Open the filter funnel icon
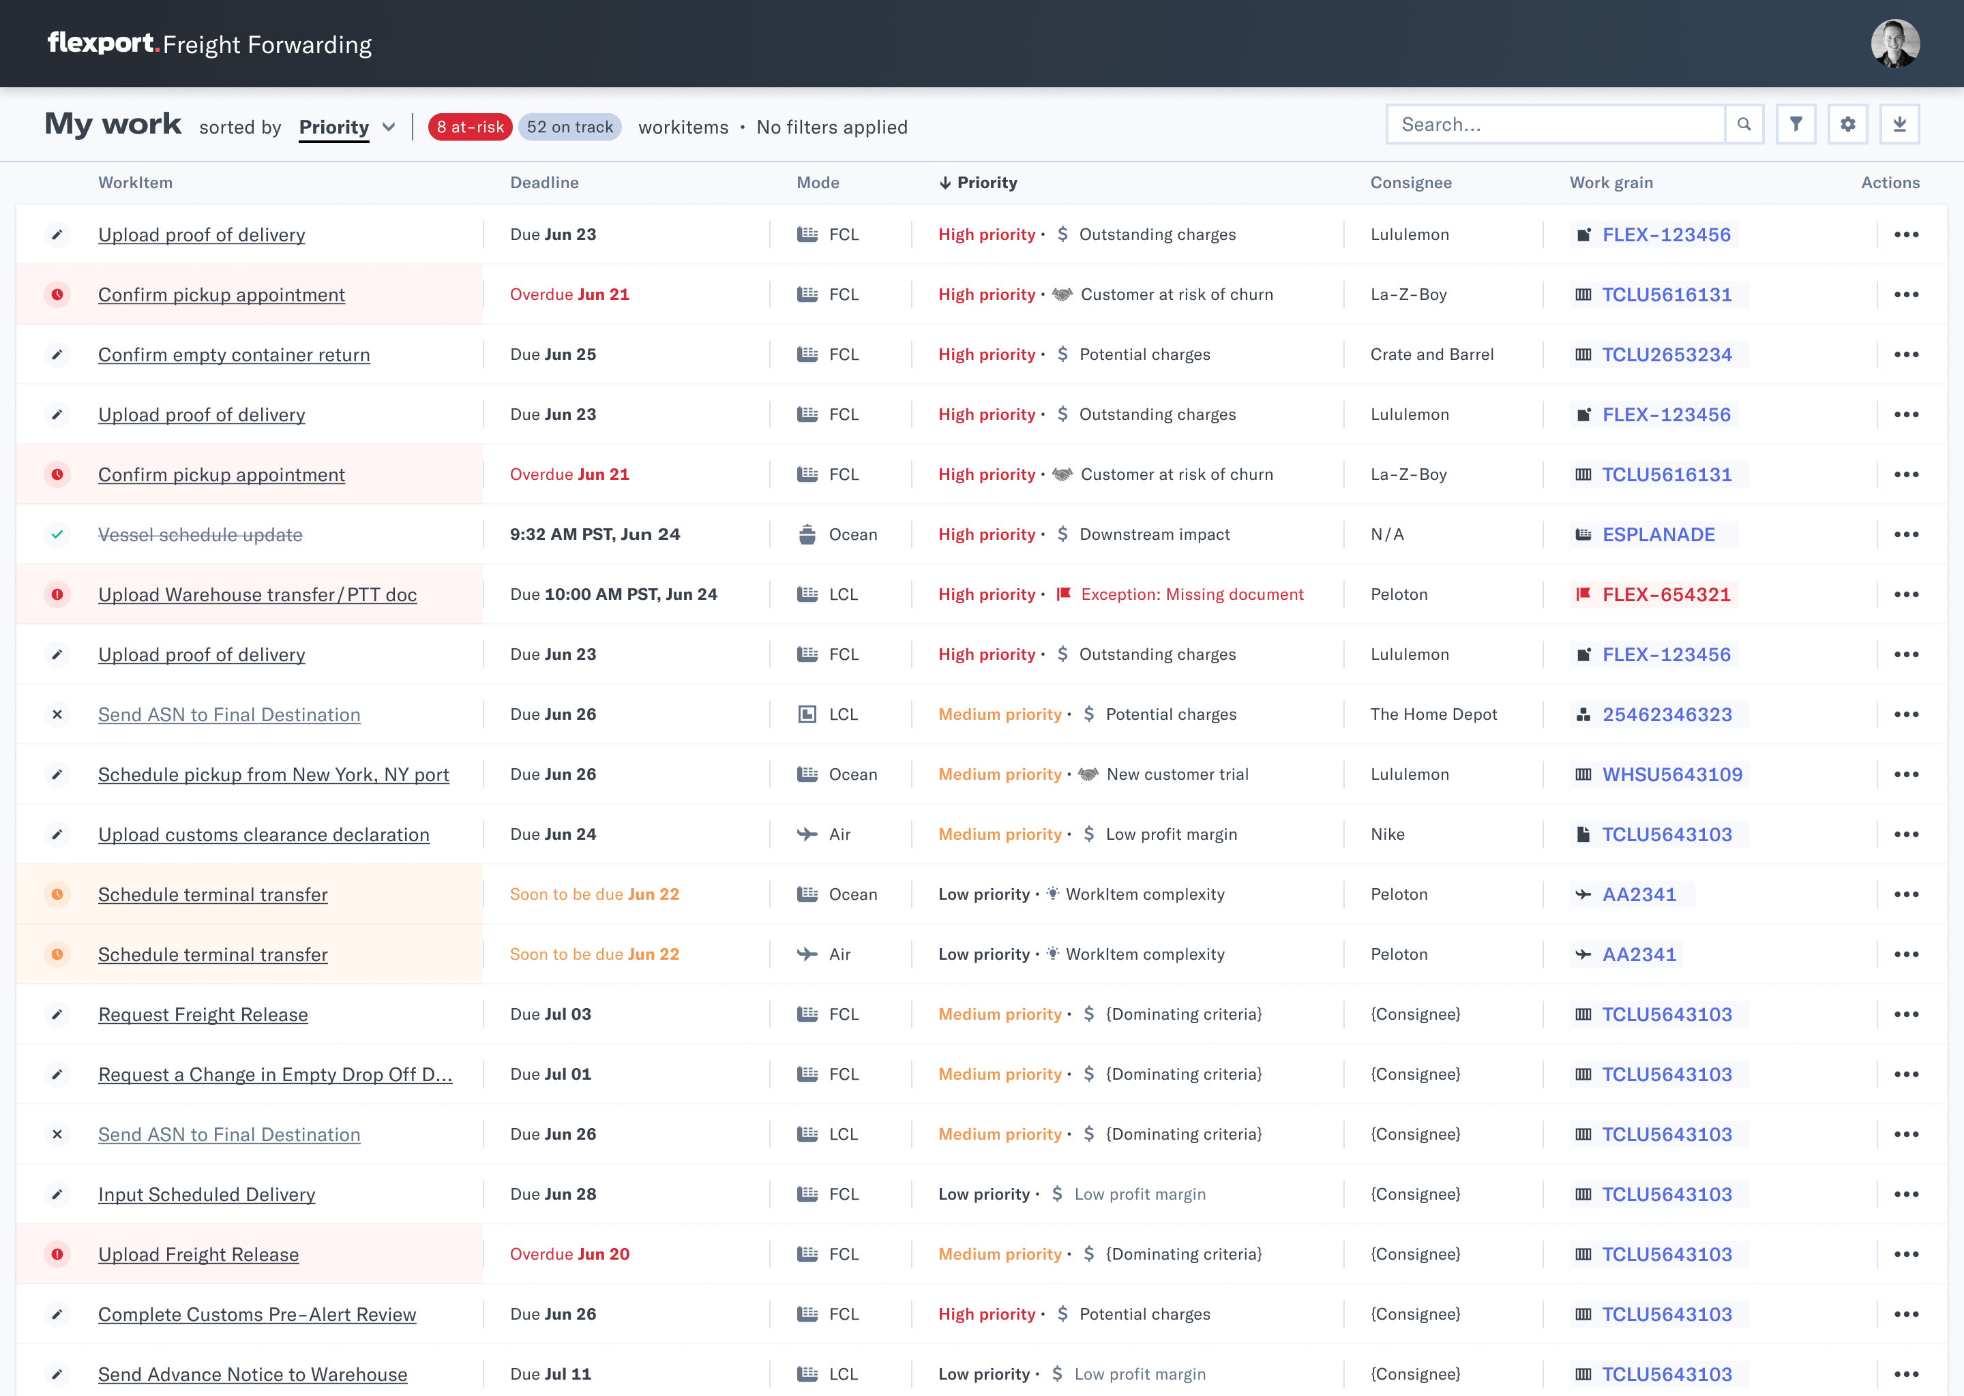The image size is (1964, 1396). (x=1796, y=125)
